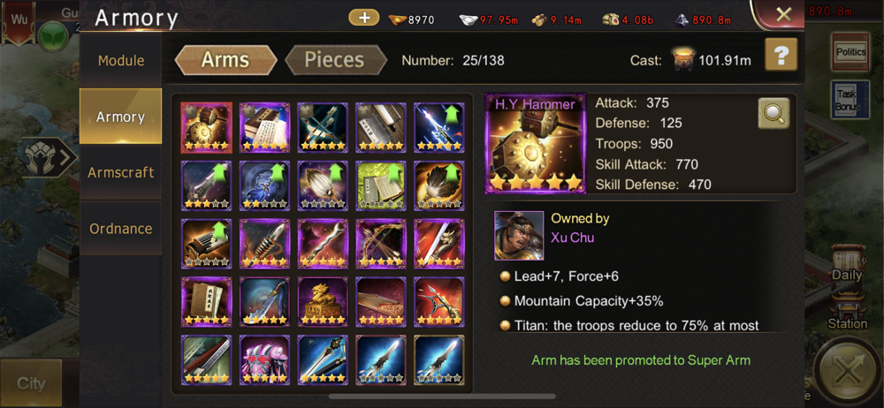
Task: Open the Module side tab
Action: 120,60
